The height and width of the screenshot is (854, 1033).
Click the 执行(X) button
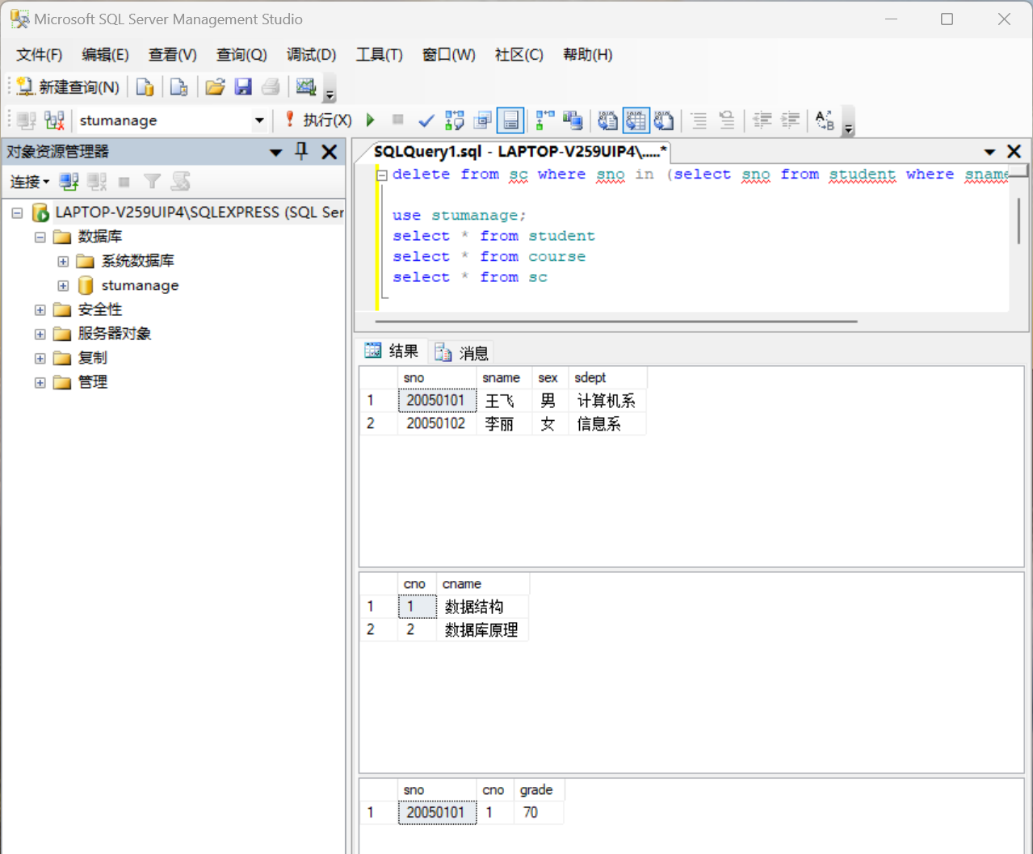pos(318,120)
